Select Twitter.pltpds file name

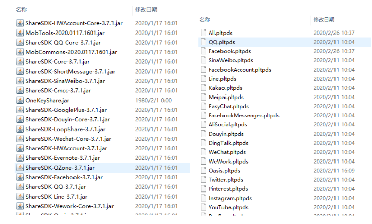coord(226,180)
